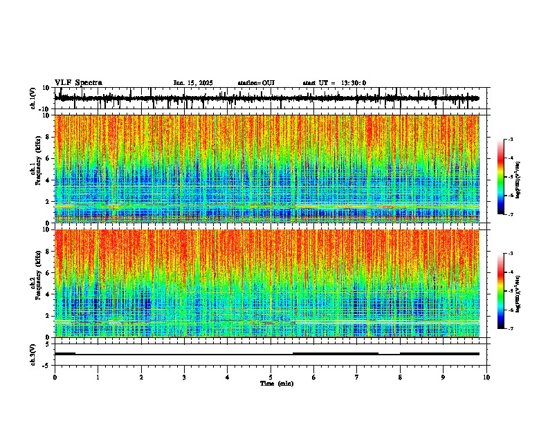
Task: Click the "VLF Spectra" plot title
Action: [78, 82]
